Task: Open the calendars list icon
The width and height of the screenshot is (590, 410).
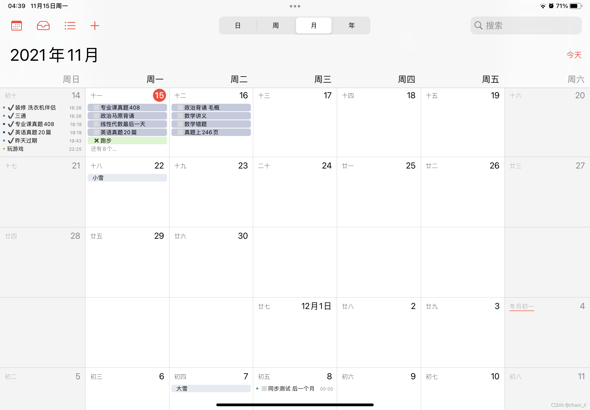Action: pyautogui.click(x=16, y=26)
